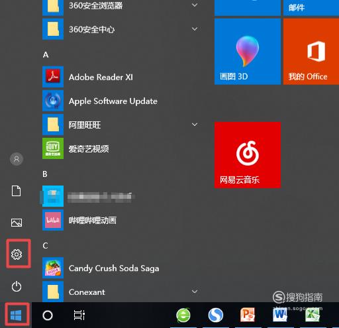
Task: Click the Conexant label
Action: 87,292
